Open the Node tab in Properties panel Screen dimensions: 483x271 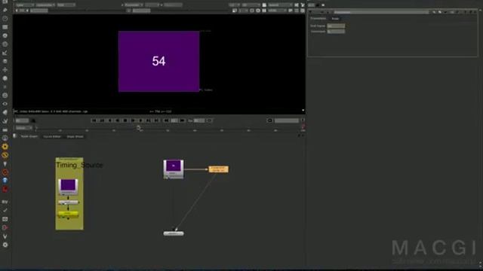pos(335,19)
